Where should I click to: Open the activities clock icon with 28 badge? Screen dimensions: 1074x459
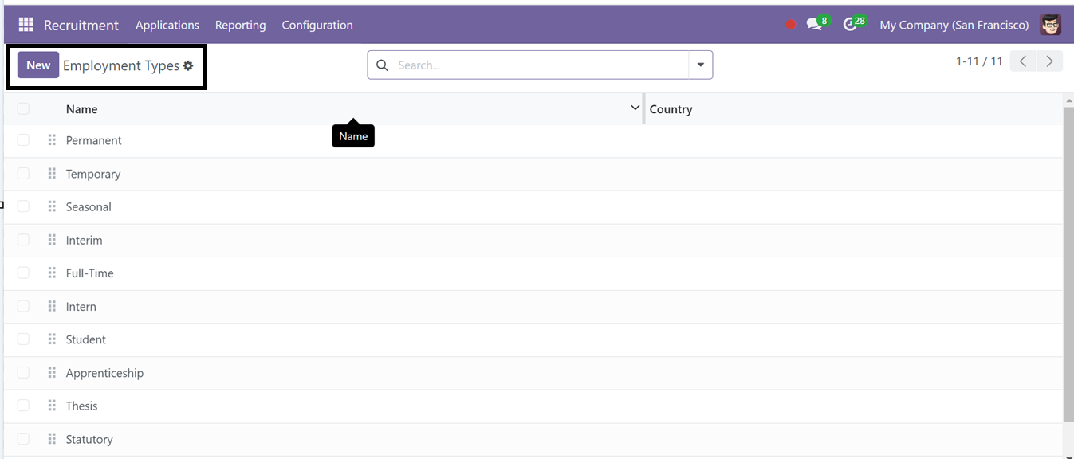854,24
